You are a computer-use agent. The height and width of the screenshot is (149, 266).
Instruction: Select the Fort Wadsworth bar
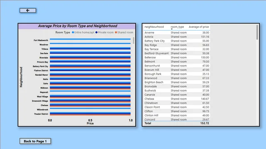(90, 39)
